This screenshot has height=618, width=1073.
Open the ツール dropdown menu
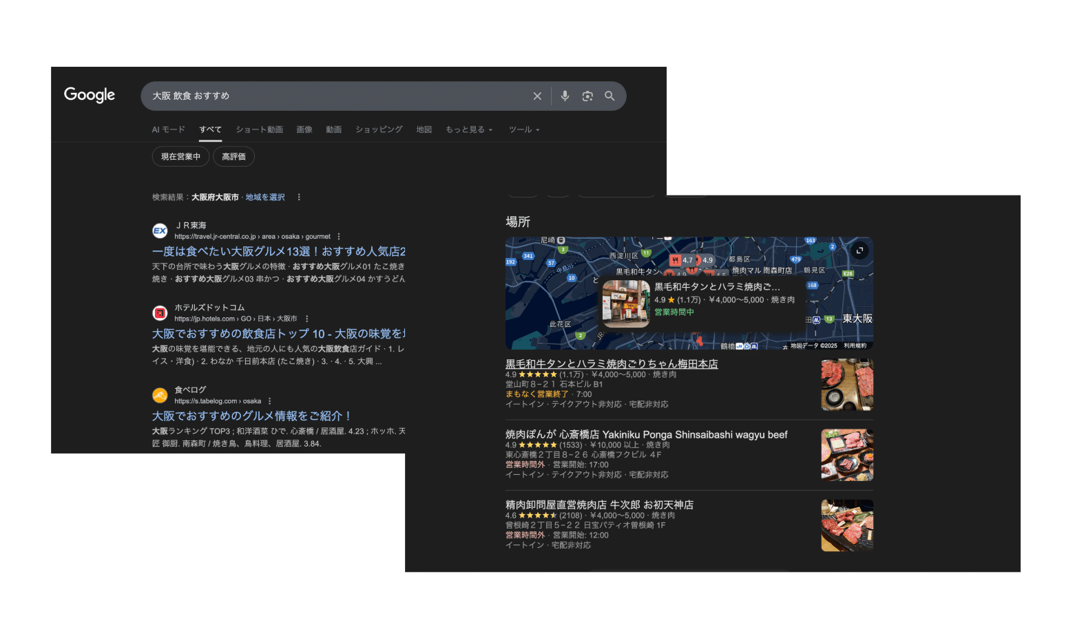[x=523, y=129]
